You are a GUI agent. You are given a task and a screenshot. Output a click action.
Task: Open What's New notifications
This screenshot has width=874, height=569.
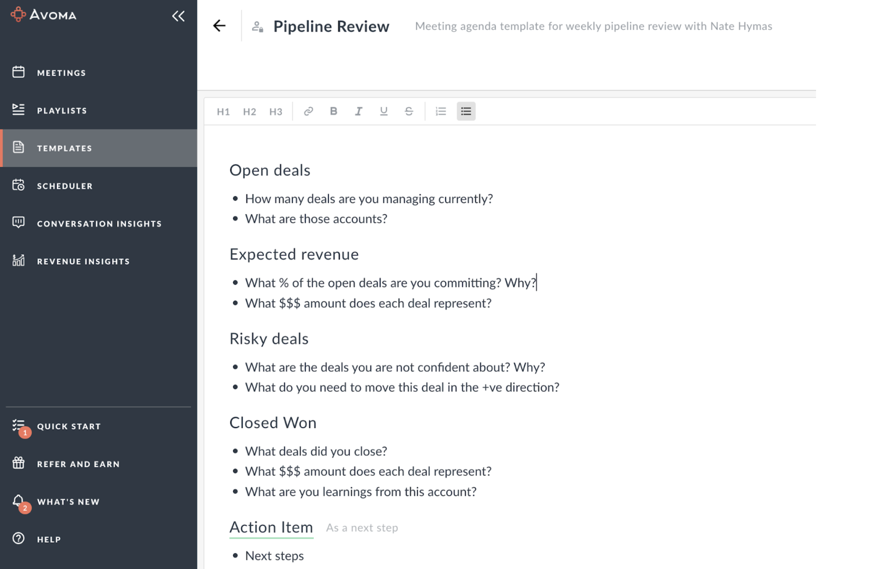(x=68, y=501)
